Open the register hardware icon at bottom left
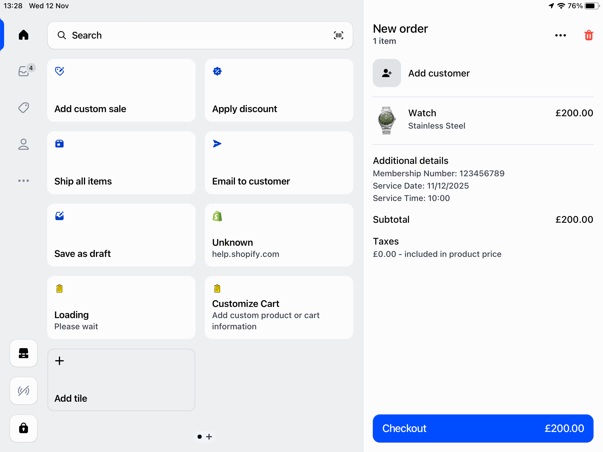 pos(24,353)
